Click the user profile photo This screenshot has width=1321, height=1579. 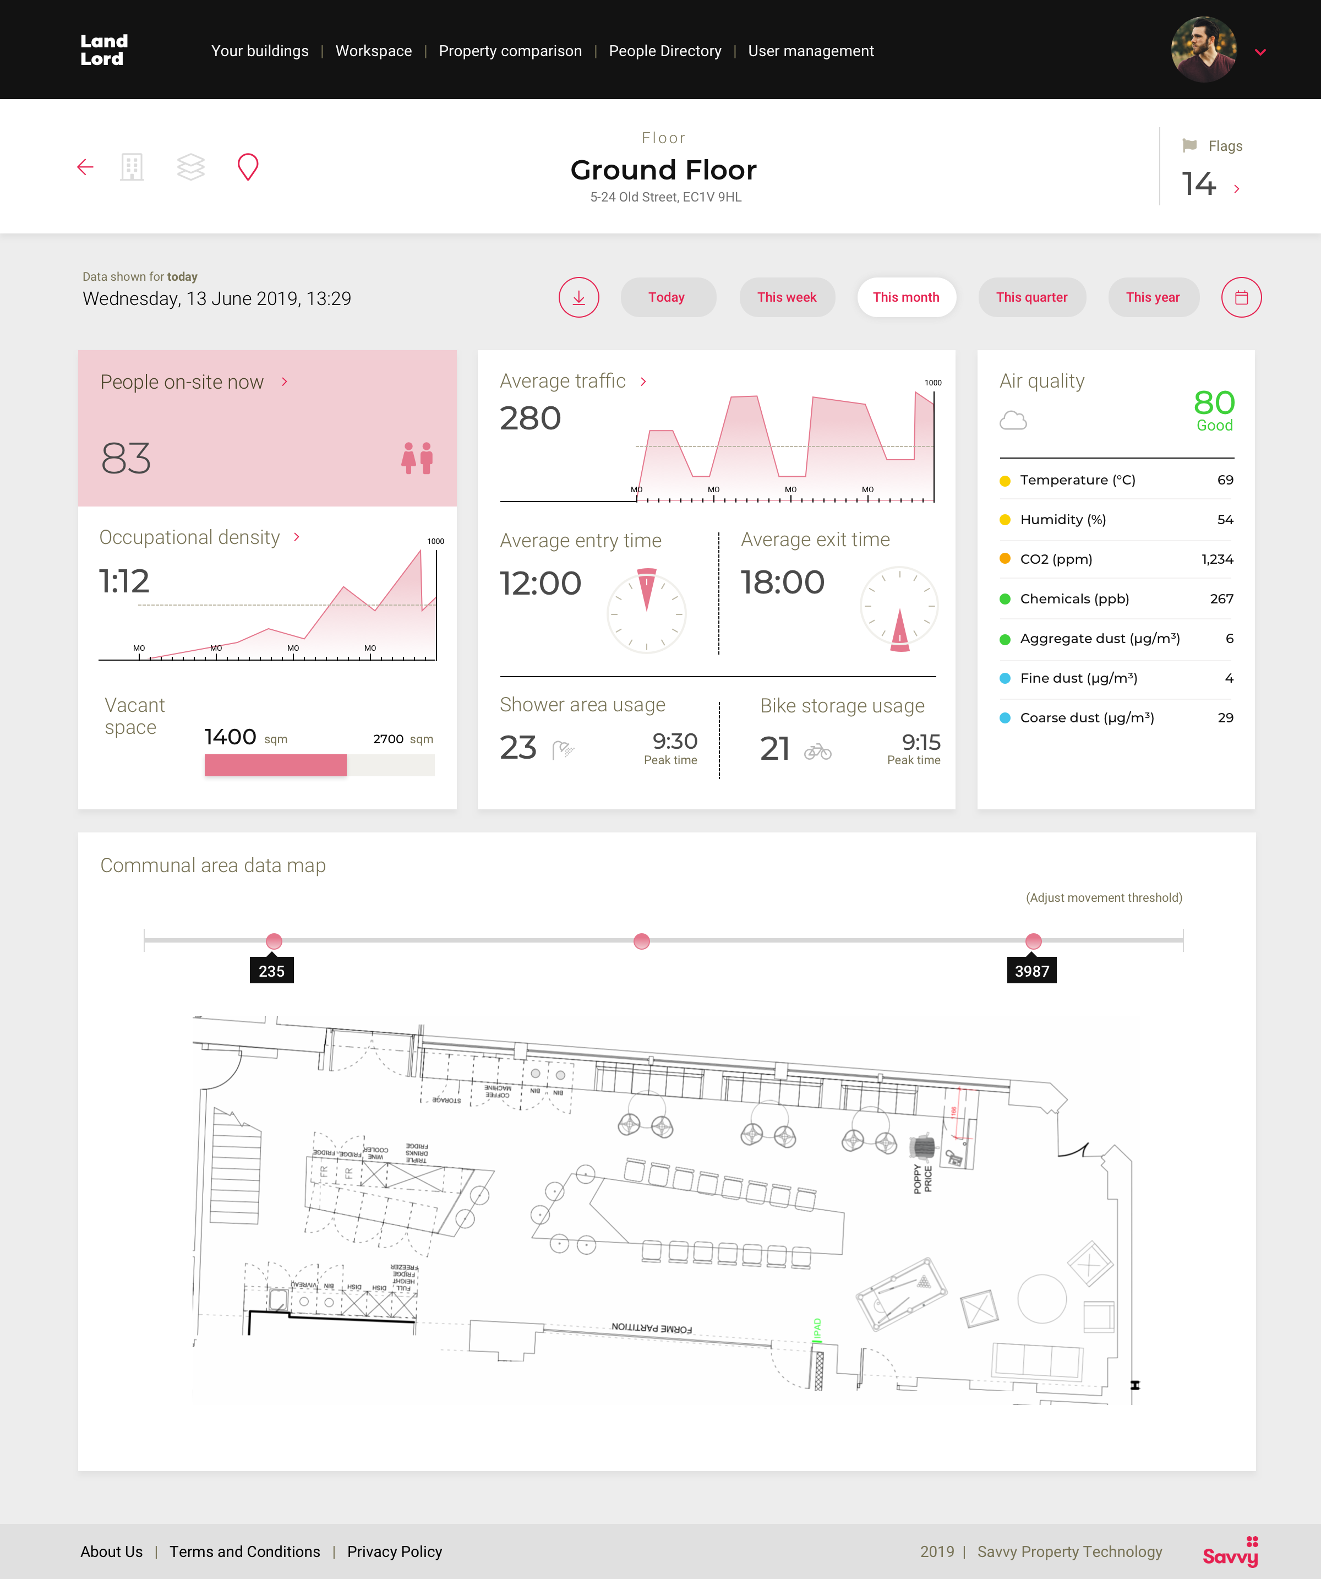[x=1203, y=50]
